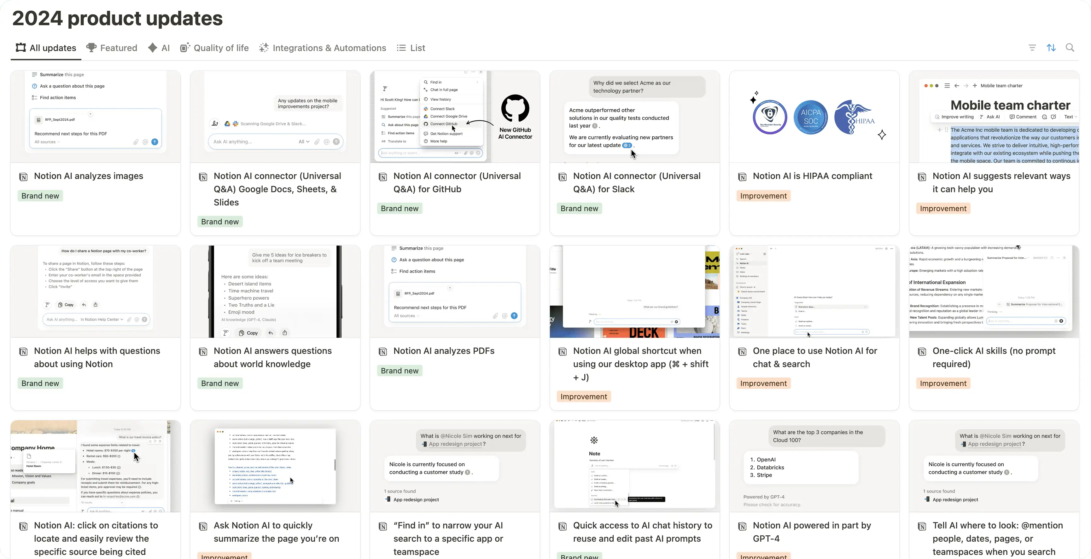Click the sort arrows icon
1091x559 pixels.
coord(1051,48)
